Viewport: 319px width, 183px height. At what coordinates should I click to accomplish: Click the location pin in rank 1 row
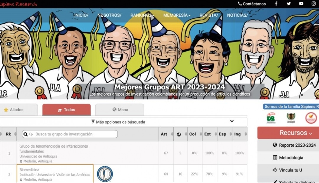pyautogui.click(x=21, y=161)
